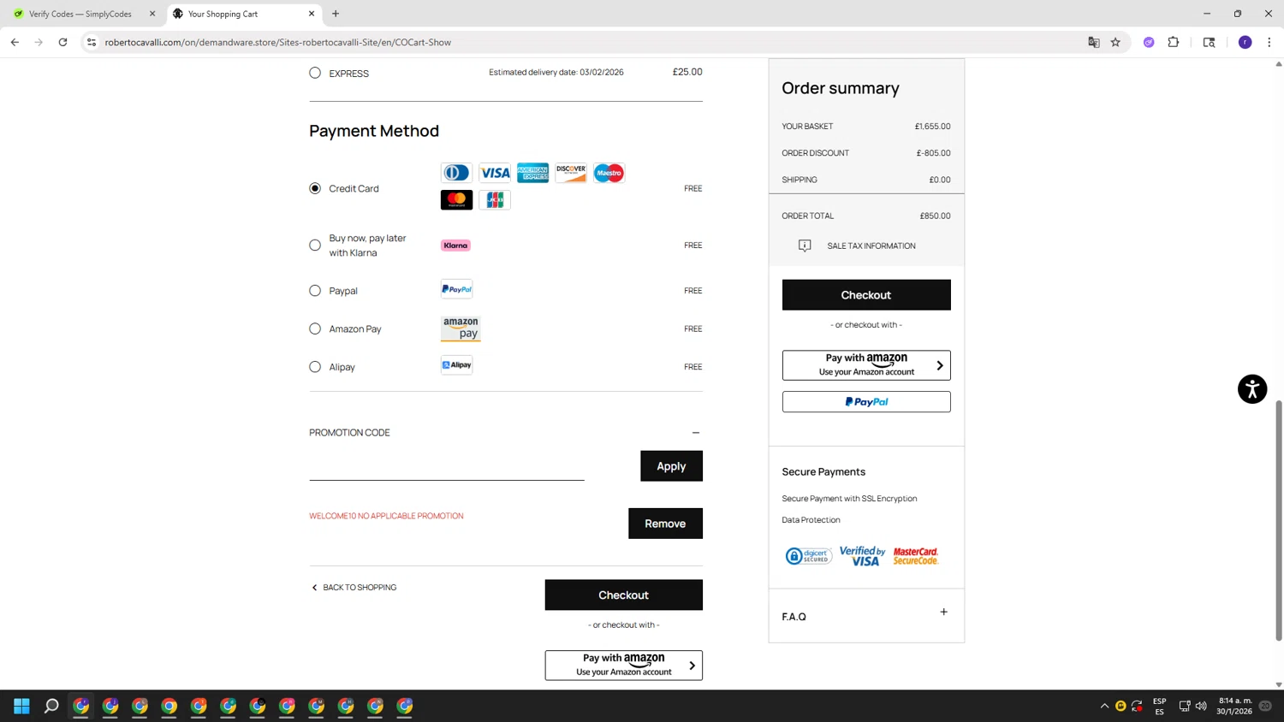This screenshot has width=1284, height=722.
Task: Open Chrome profile avatar
Action: pyautogui.click(x=1245, y=42)
